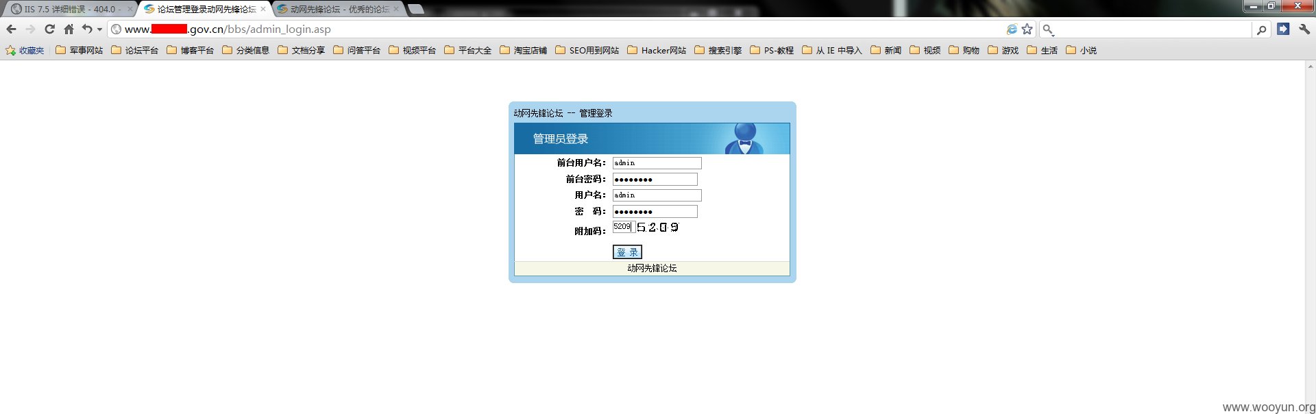The image size is (1316, 414).
Task: Go back with the Back arrow
Action: (11, 29)
